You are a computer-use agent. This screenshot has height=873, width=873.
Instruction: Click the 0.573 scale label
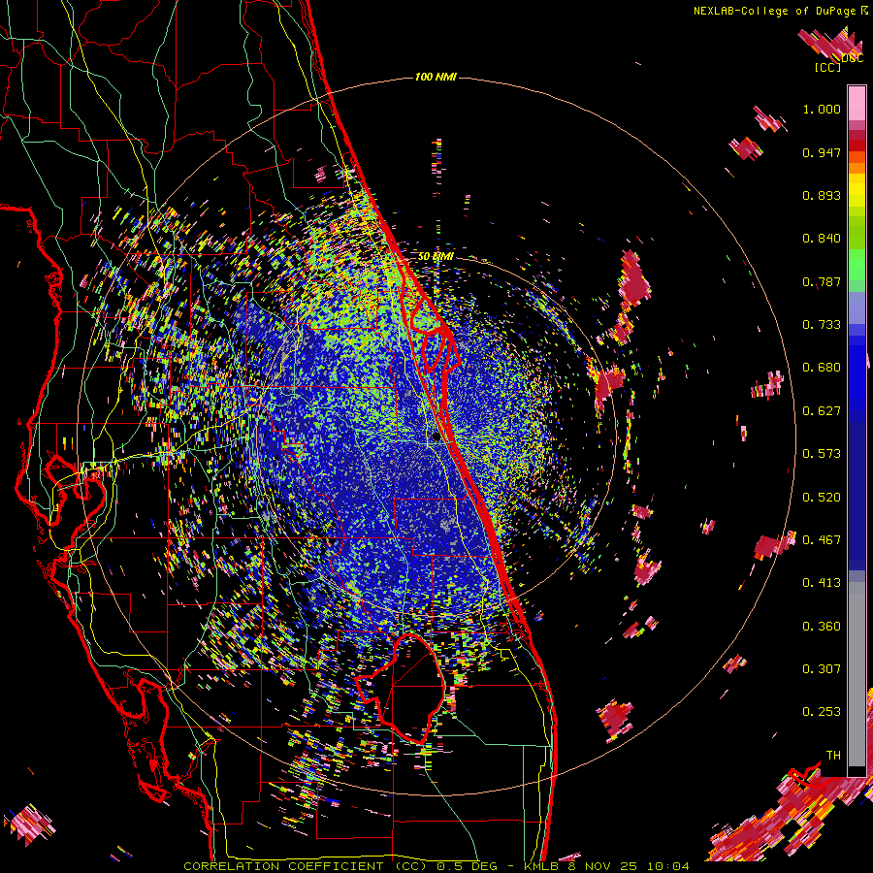point(822,454)
